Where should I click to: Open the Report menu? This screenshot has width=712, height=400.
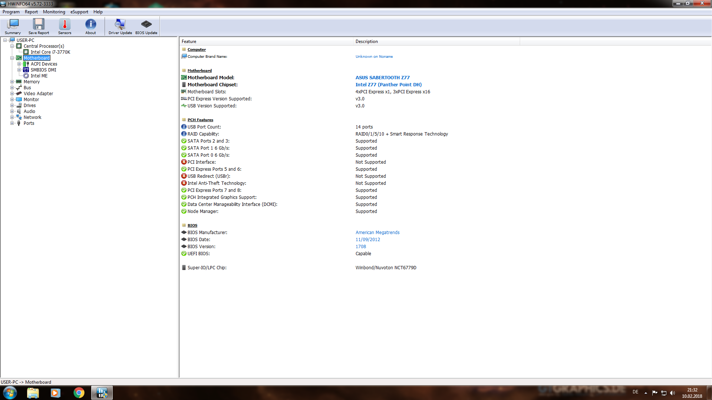31,12
